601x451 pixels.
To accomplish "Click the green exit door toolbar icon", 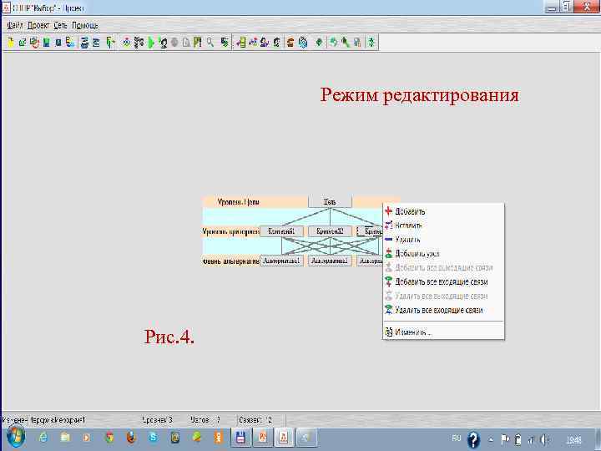I will tap(110, 43).
